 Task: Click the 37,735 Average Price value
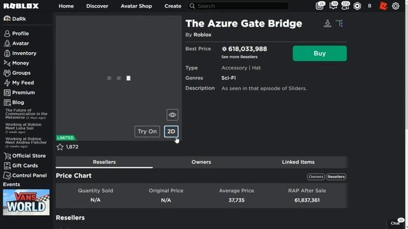(237, 200)
